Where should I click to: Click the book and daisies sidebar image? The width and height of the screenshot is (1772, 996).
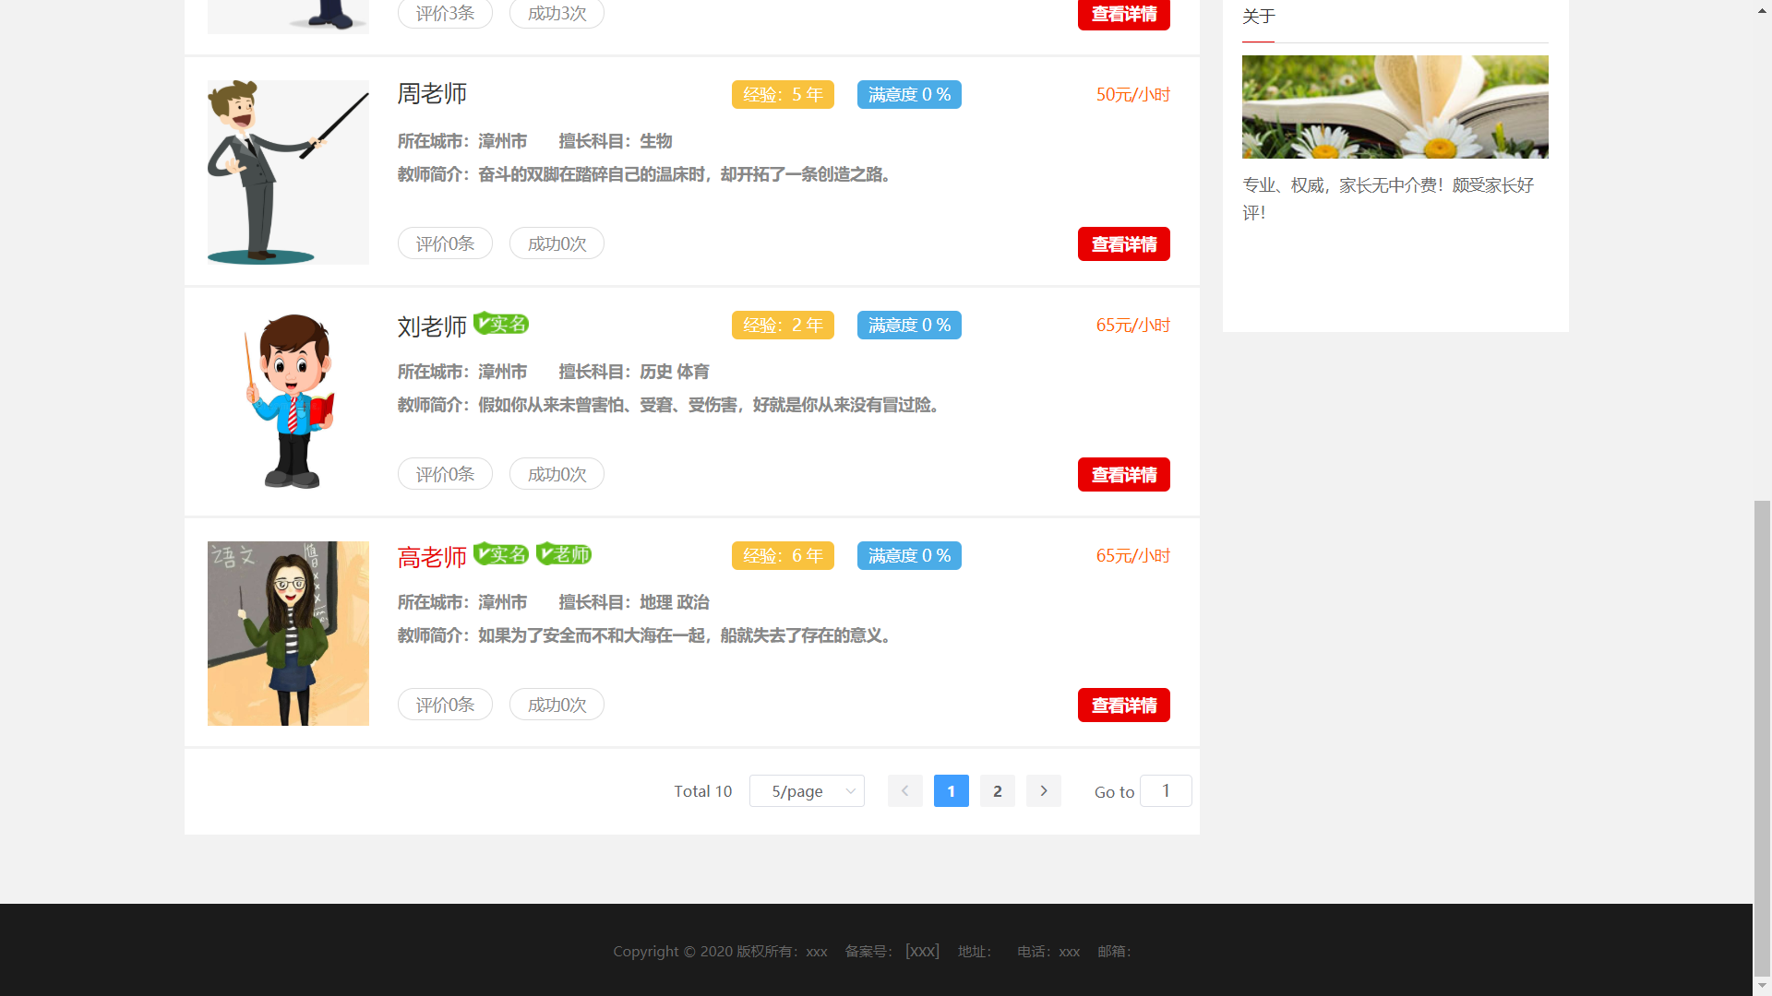pyautogui.click(x=1395, y=107)
